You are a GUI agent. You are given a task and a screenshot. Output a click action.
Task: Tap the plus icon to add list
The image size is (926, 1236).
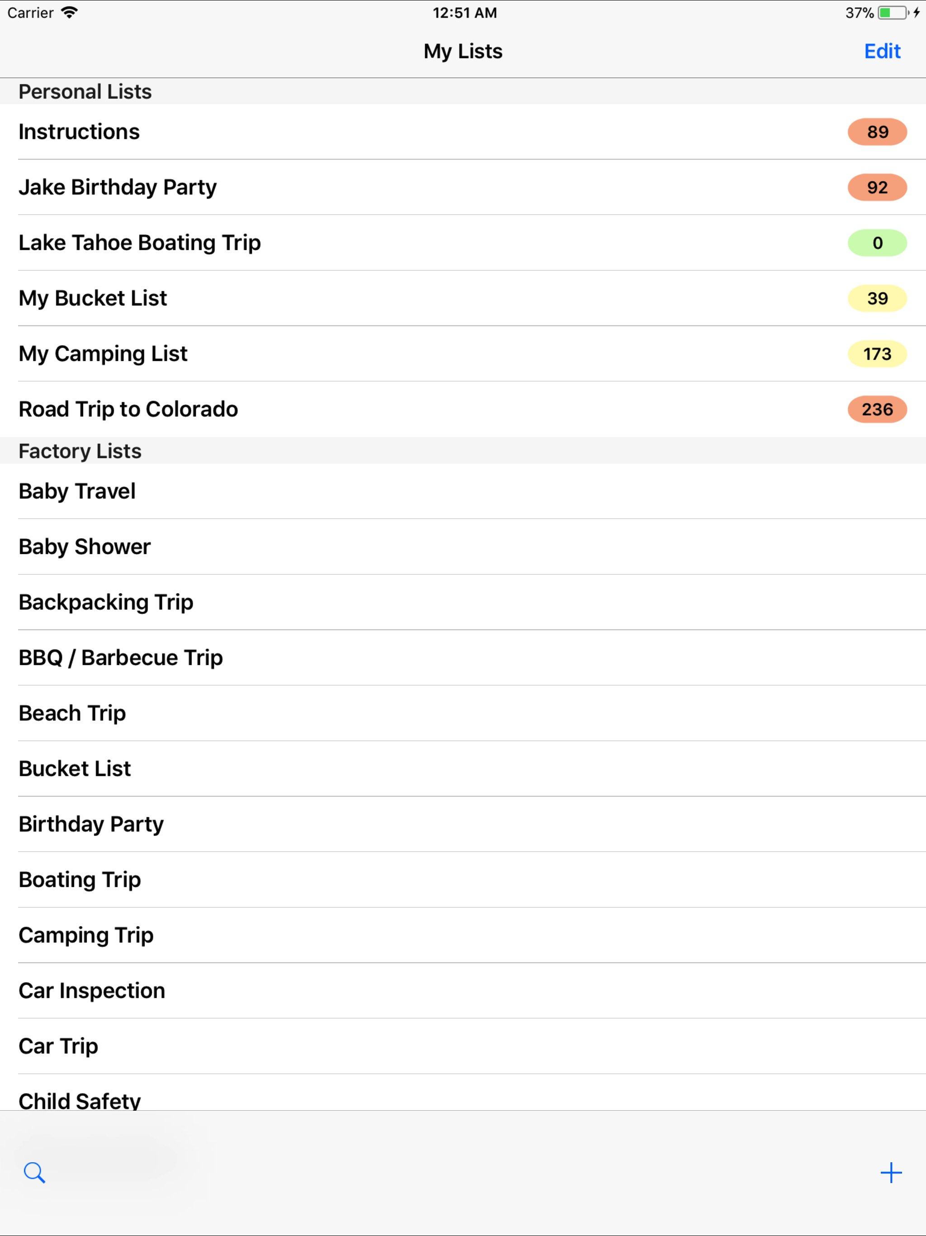click(x=891, y=1172)
